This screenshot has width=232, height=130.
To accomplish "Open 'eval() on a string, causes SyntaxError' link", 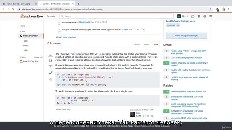I will (188, 105).
